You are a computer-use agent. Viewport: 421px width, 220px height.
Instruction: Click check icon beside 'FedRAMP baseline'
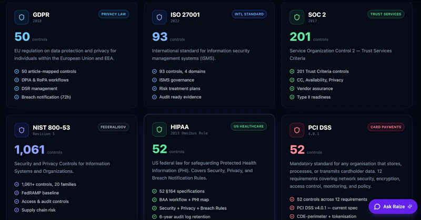coord(17,193)
